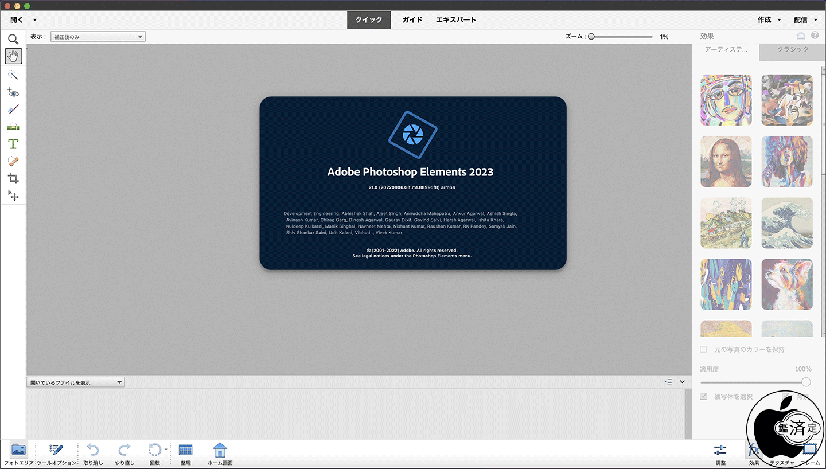Select the Quick Selection wand tool
The height and width of the screenshot is (469, 826).
pyautogui.click(x=13, y=75)
